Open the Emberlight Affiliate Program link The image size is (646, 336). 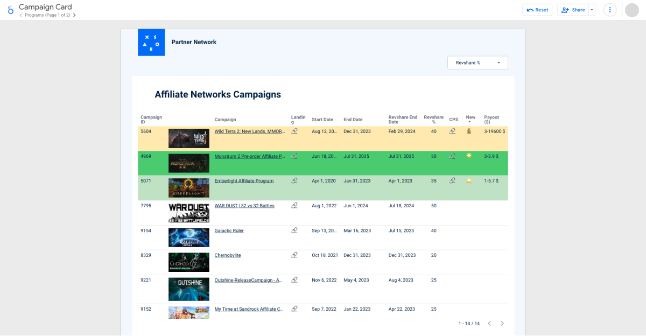[244, 181]
